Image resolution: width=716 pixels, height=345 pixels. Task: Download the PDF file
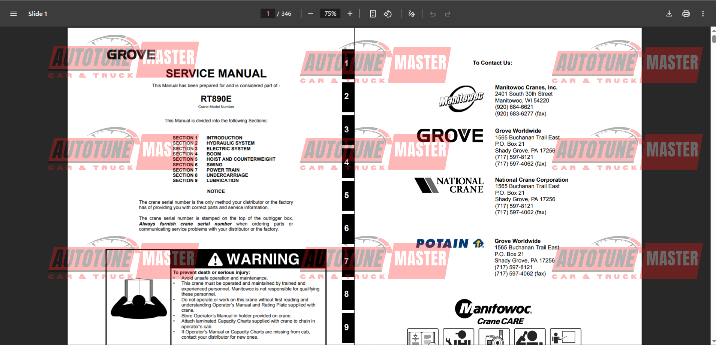tap(669, 14)
